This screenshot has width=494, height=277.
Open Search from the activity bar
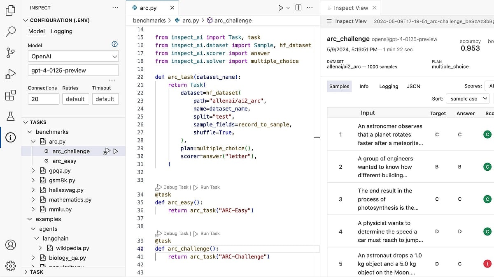[11, 31]
